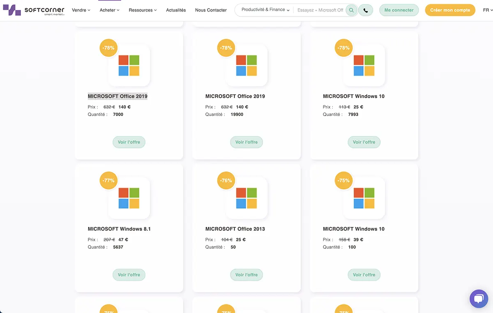The width and height of the screenshot is (493, 313).
Task: Click the -76% discount badge
Action: tap(226, 181)
